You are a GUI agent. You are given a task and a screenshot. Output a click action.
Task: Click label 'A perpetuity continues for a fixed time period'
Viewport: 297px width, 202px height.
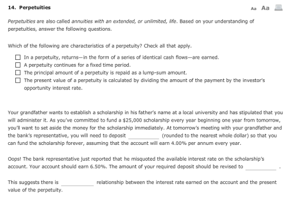click(77, 65)
